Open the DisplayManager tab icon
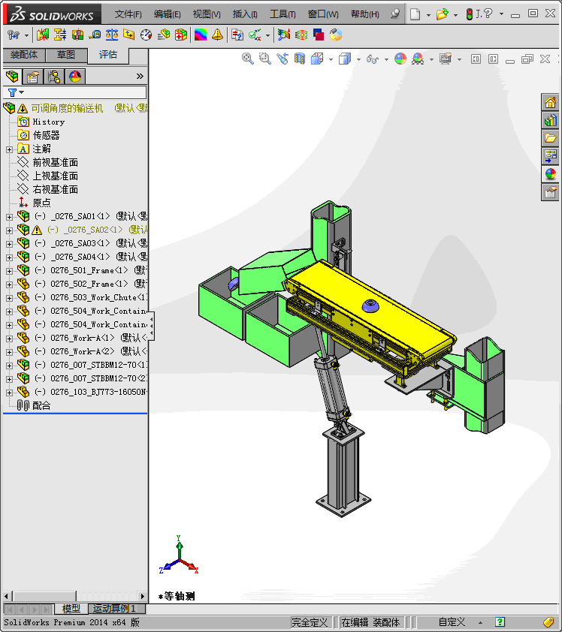562x632 pixels. 75,76
